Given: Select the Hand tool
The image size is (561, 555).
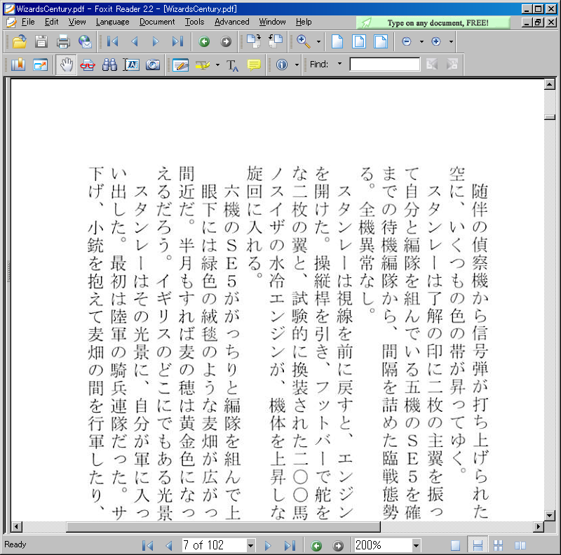Looking at the screenshot, I should tap(66, 65).
